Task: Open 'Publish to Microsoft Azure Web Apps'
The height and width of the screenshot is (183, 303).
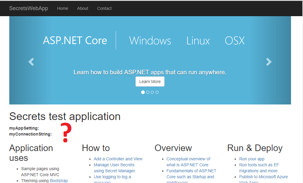Action: point(263,177)
